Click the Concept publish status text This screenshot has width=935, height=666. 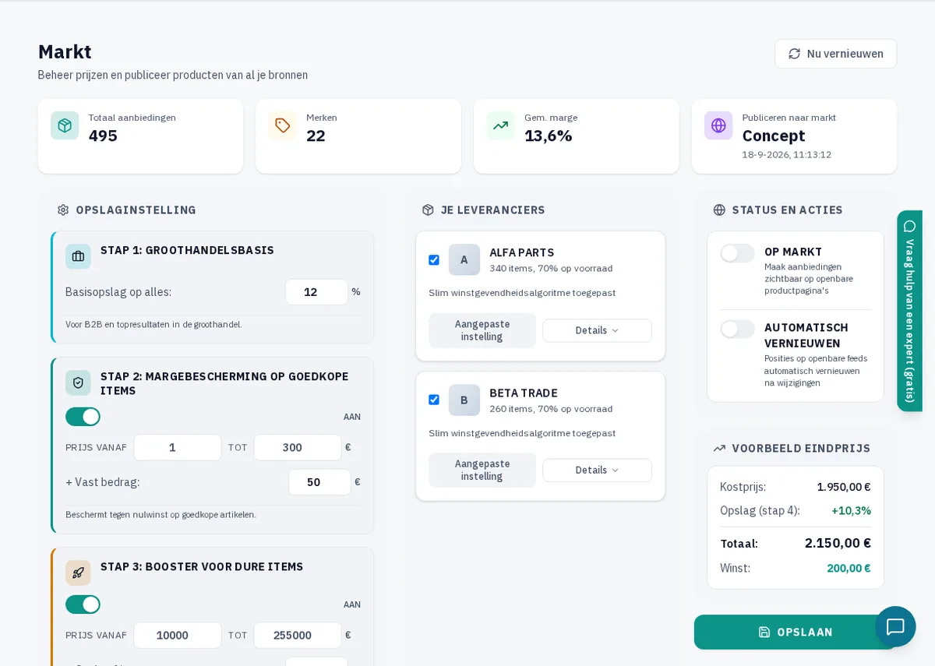point(774,136)
